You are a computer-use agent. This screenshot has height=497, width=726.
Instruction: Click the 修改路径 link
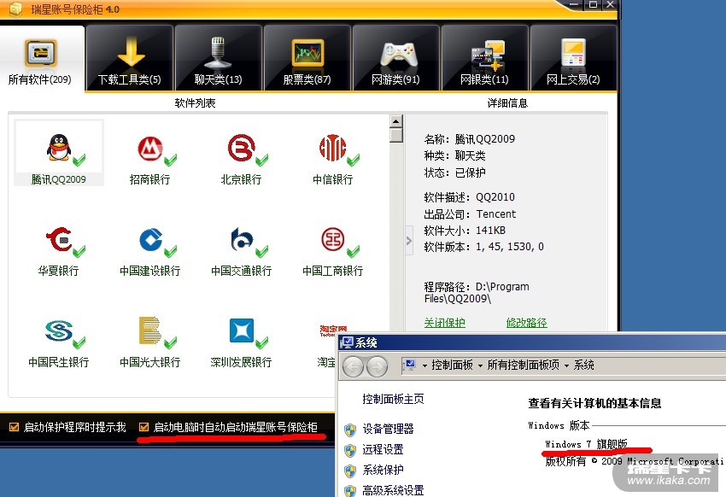click(526, 323)
